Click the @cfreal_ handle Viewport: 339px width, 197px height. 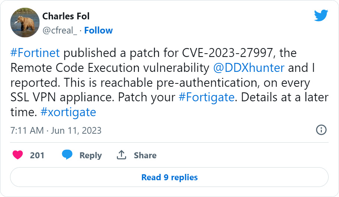pos(60,30)
